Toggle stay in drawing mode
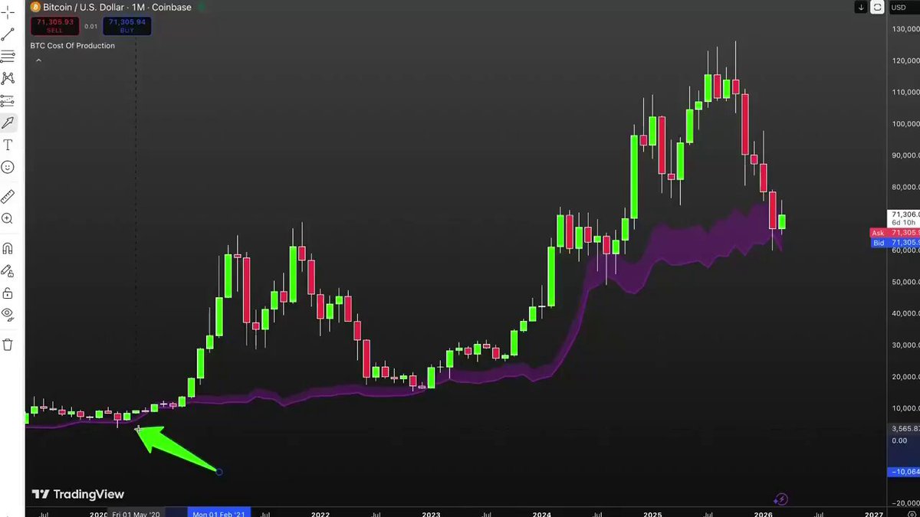Screen dimensions: 920x517 coord(8,270)
